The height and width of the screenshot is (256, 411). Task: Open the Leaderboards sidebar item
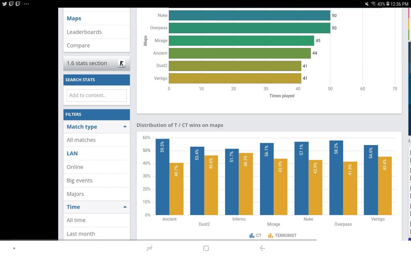97,32
